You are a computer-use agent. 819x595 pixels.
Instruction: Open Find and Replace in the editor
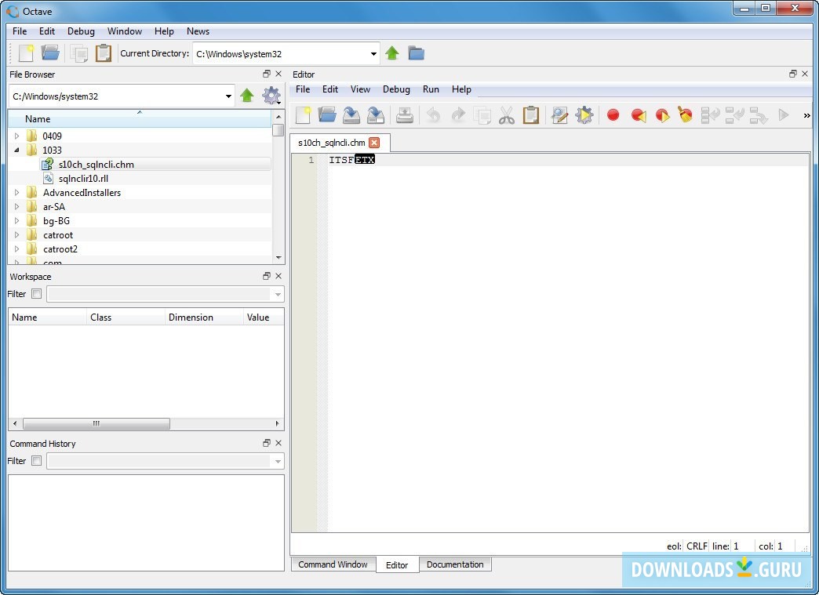pyautogui.click(x=559, y=115)
